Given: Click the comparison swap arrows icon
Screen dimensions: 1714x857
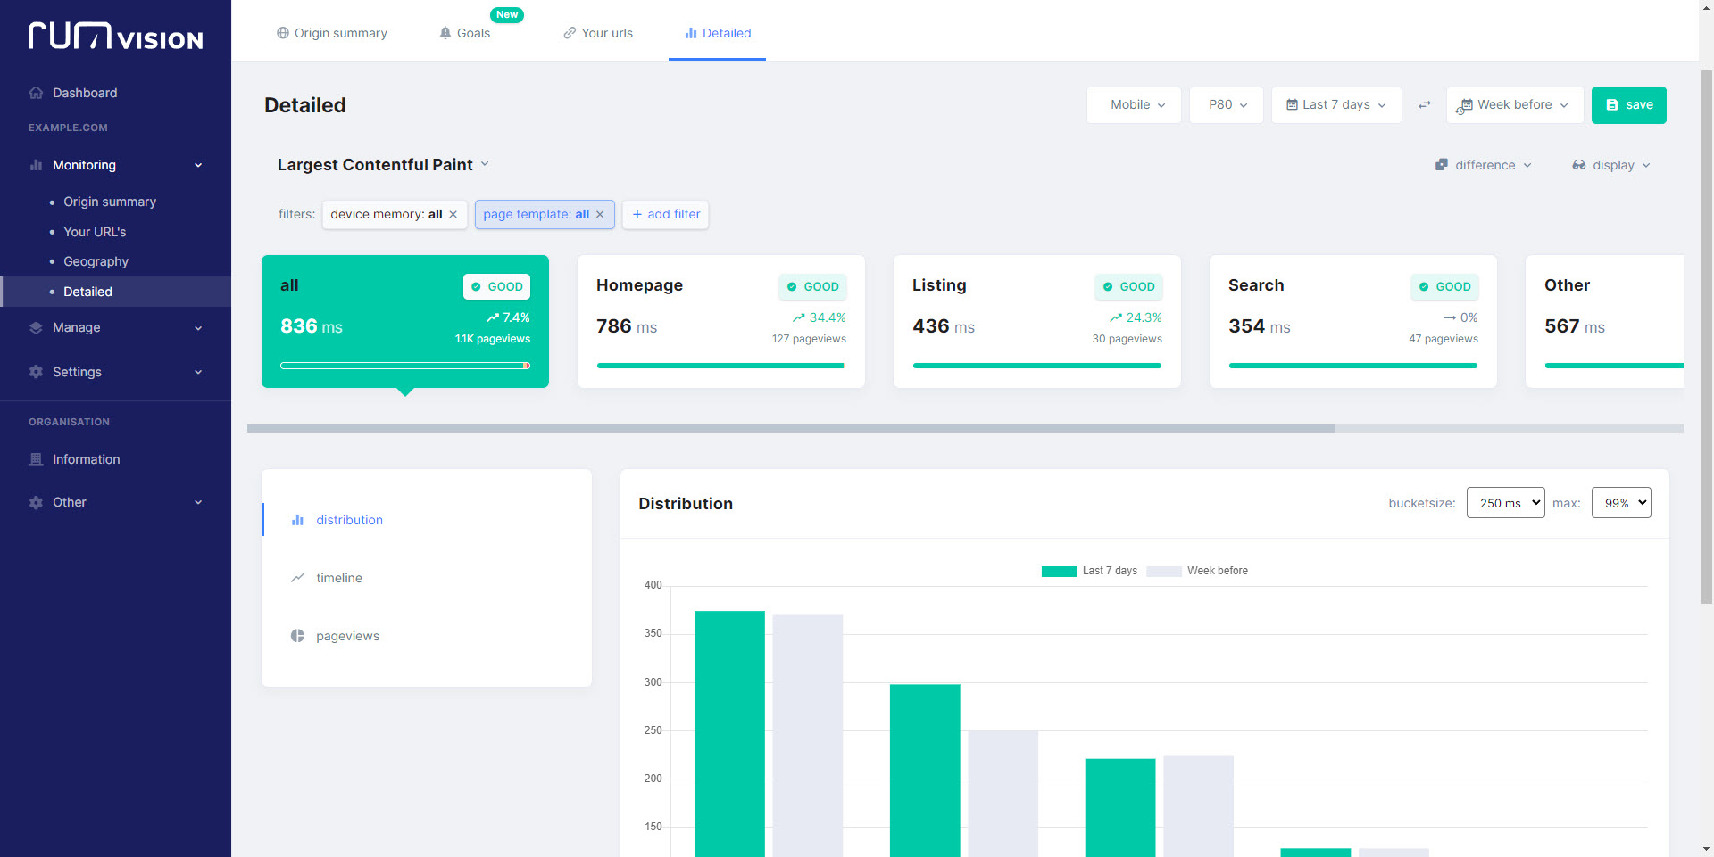Looking at the screenshot, I should coord(1425,105).
